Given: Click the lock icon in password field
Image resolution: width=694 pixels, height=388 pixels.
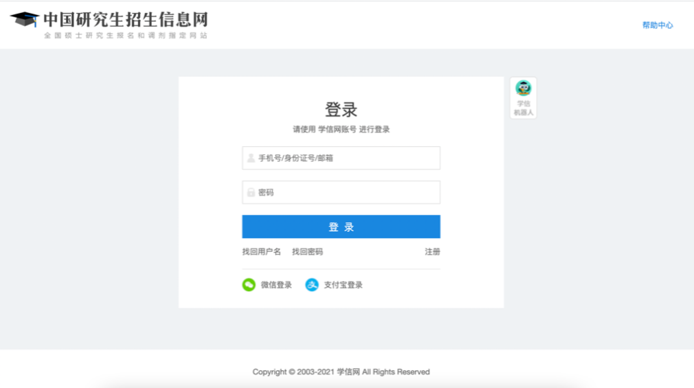Looking at the screenshot, I should [x=251, y=192].
